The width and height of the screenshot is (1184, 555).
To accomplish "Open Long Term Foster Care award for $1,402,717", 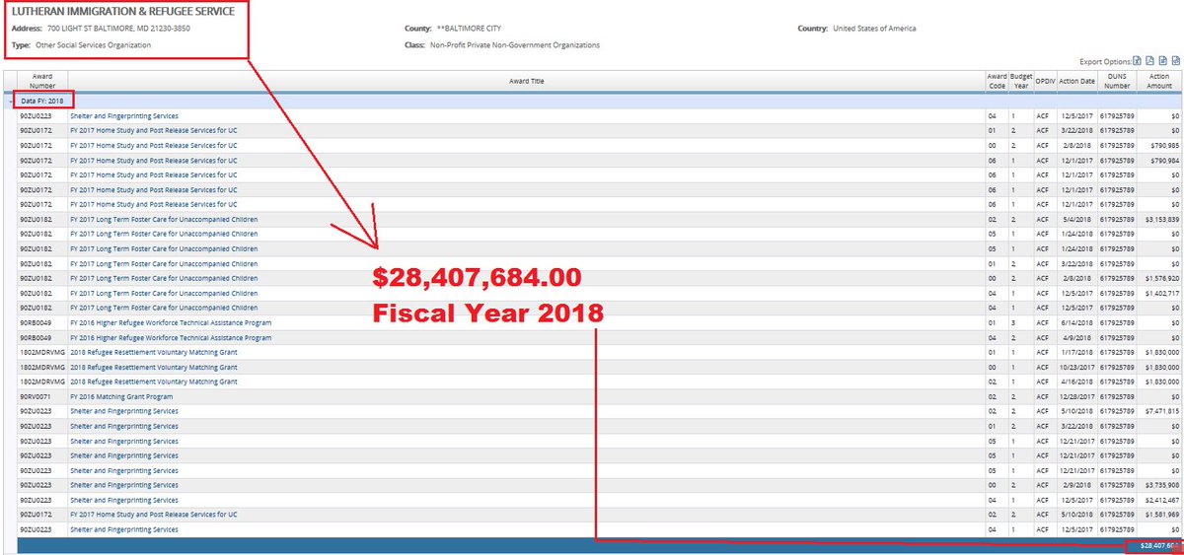I will click(x=164, y=294).
